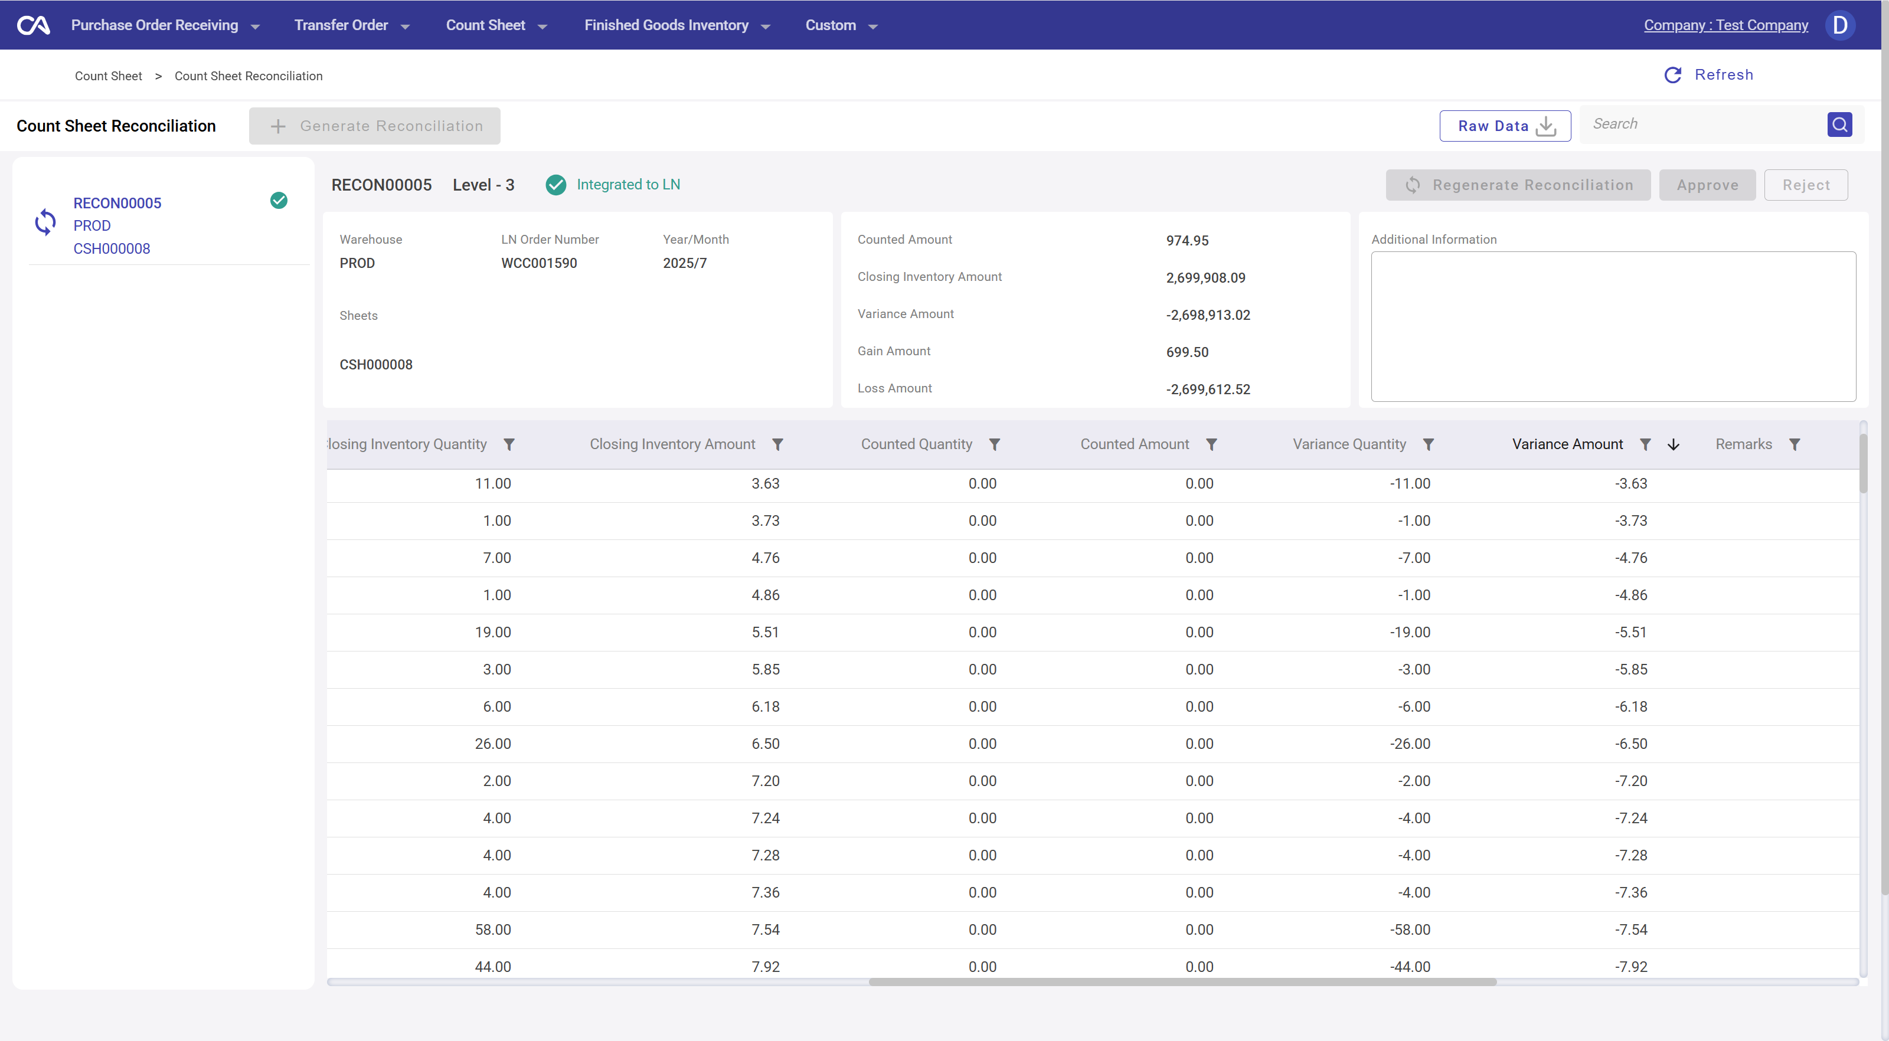This screenshot has height=1041, width=1889.
Task: Click the CSH000008 link in left card
Action: [112, 248]
